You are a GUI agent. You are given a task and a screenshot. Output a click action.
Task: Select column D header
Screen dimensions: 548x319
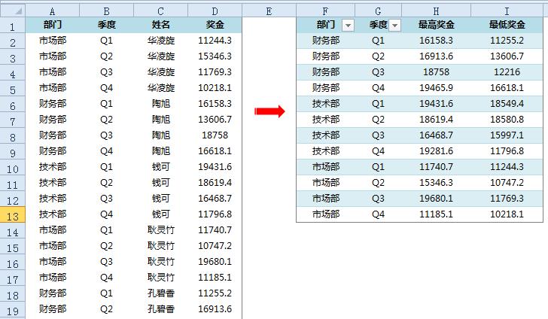click(x=215, y=11)
